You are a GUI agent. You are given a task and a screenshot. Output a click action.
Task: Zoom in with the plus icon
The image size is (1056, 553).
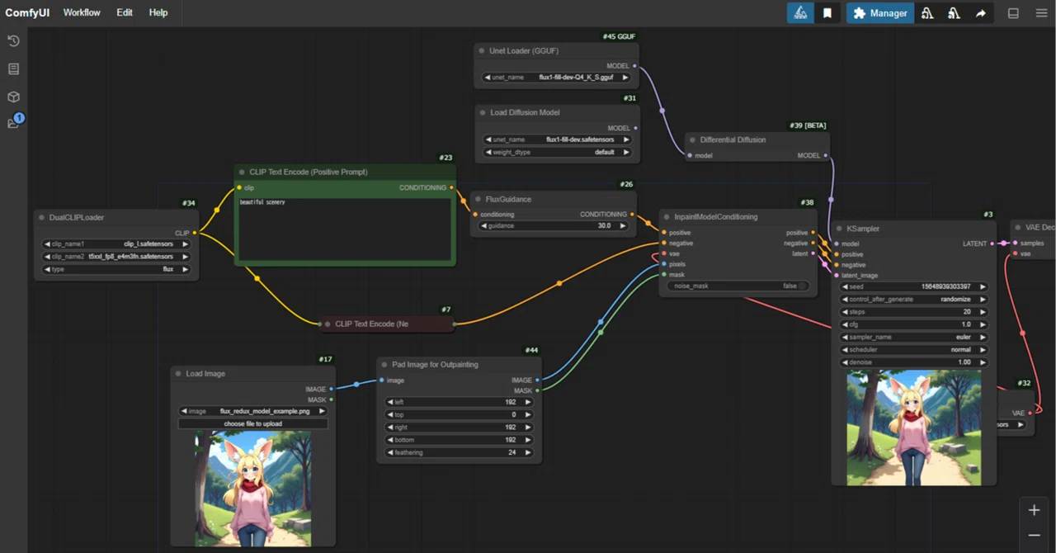pyautogui.click(x=1034, y=510)
